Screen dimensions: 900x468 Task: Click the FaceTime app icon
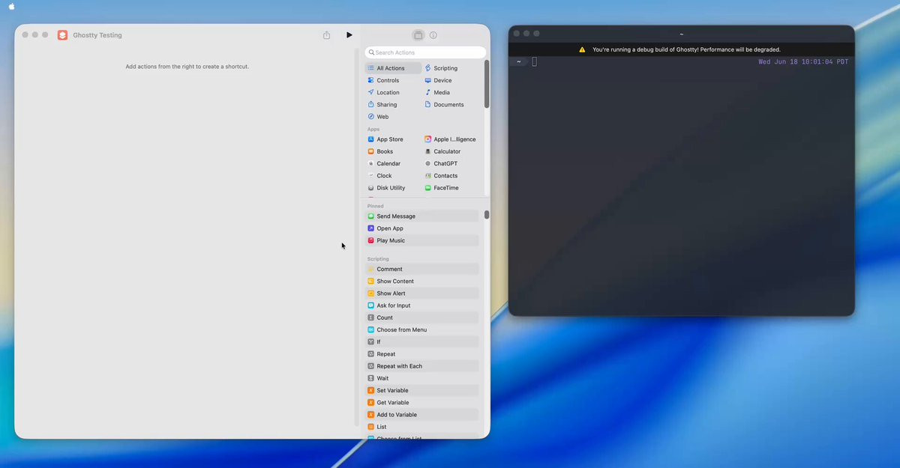(427, 188)
